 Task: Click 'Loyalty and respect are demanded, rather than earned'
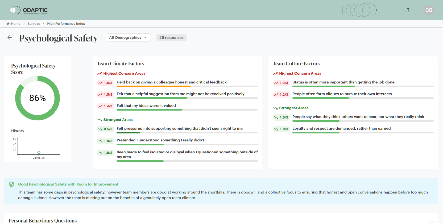(341, 128)
